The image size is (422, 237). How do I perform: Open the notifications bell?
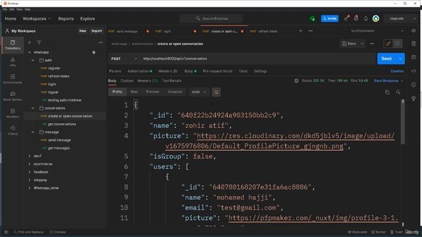[366, 18]
